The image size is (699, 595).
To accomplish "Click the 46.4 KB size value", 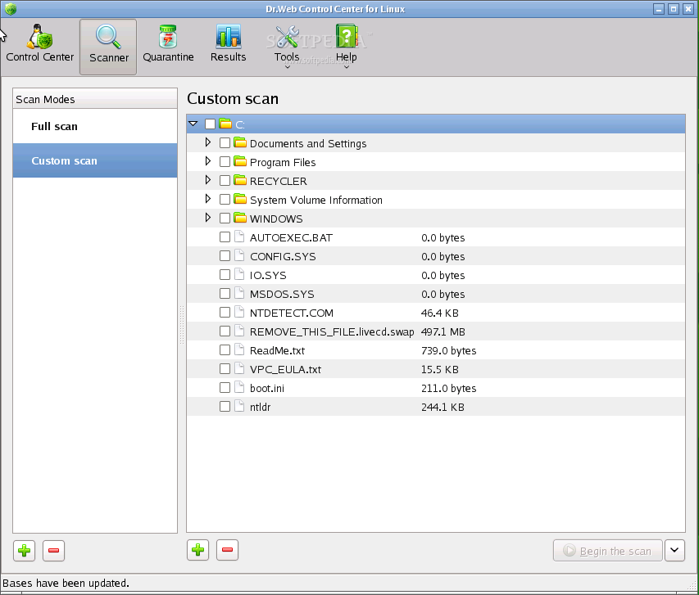I will click(x=439, y=313).
